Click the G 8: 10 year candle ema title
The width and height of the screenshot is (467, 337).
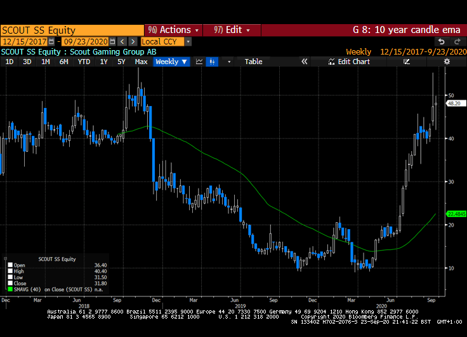tap(407, 30)
